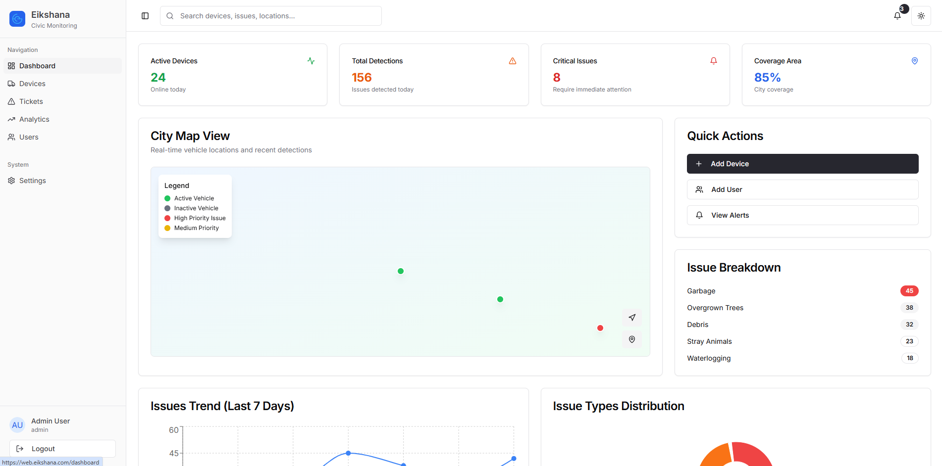942x466 pixels.
Task: Go to the Devices page
Action: point(63,84)
